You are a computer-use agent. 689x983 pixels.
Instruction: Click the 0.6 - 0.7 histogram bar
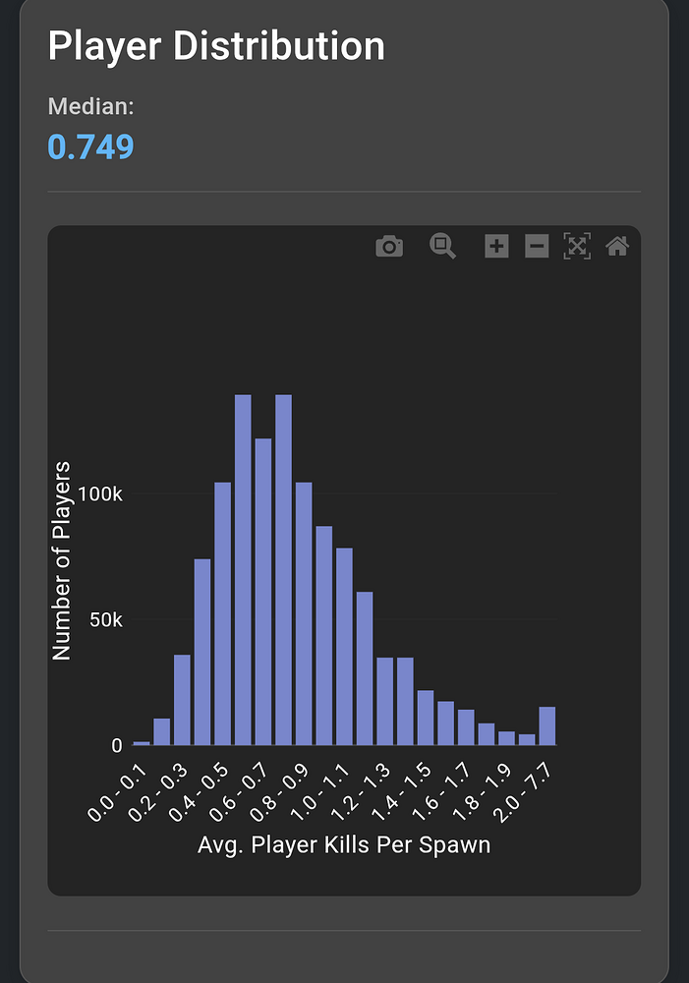coord(262,592)
